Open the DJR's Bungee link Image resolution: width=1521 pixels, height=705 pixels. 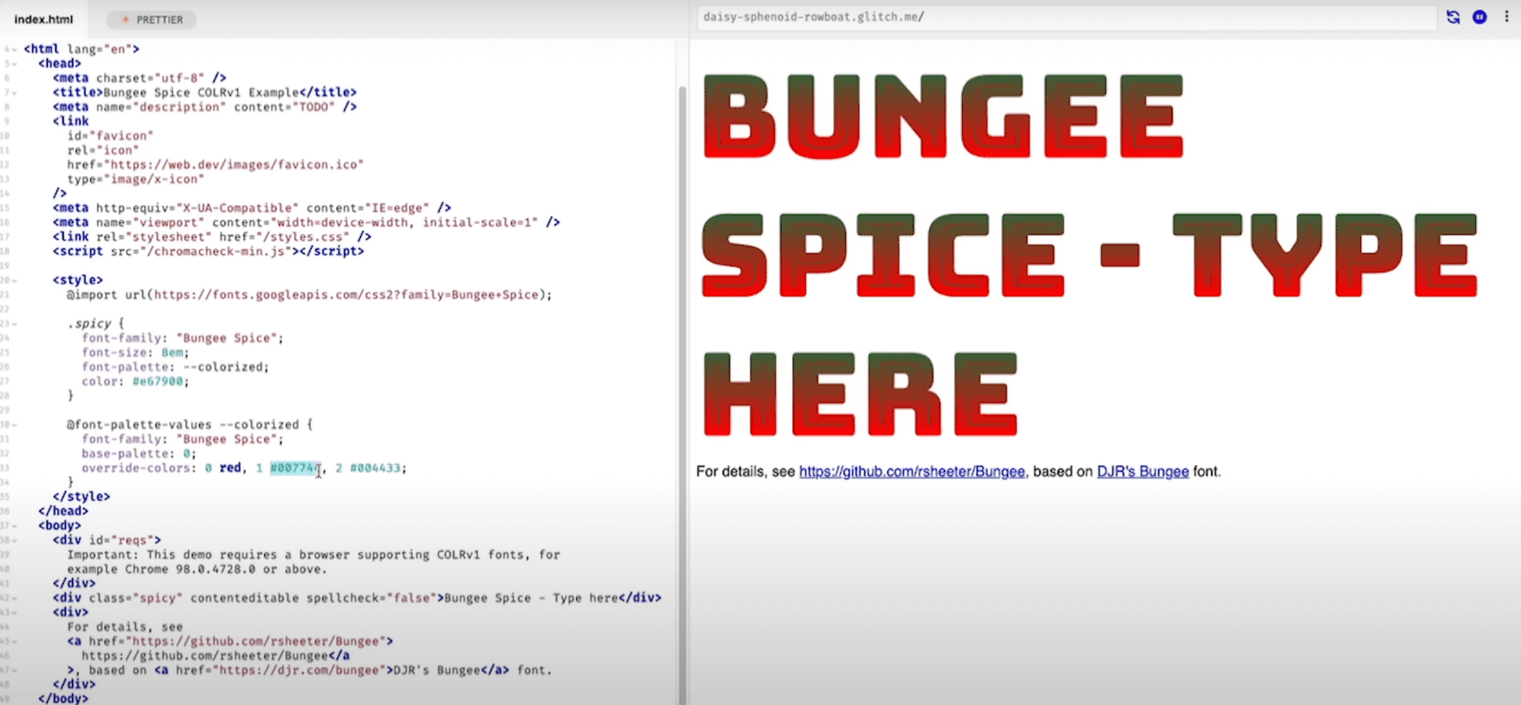[1142, 471]
